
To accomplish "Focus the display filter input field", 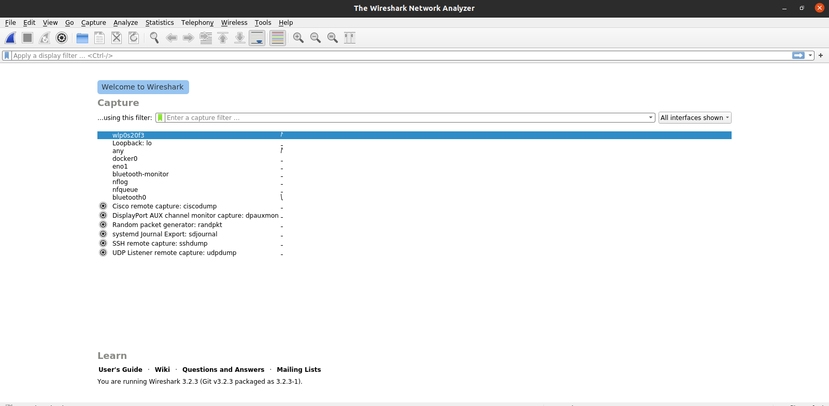I will pos(402,55).
